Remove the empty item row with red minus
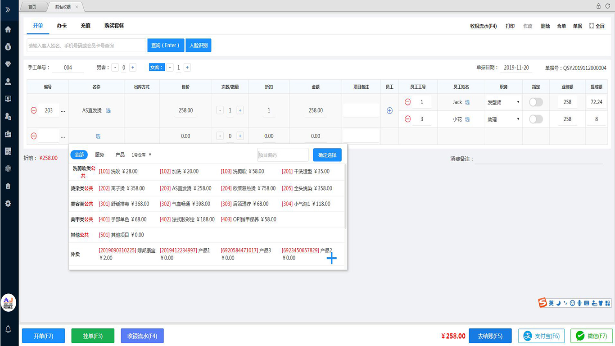 click(x=34, y=136)
